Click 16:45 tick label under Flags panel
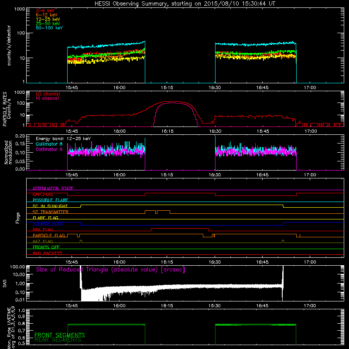The height and width of the screenshot is (349, 349). click(262, 262)
